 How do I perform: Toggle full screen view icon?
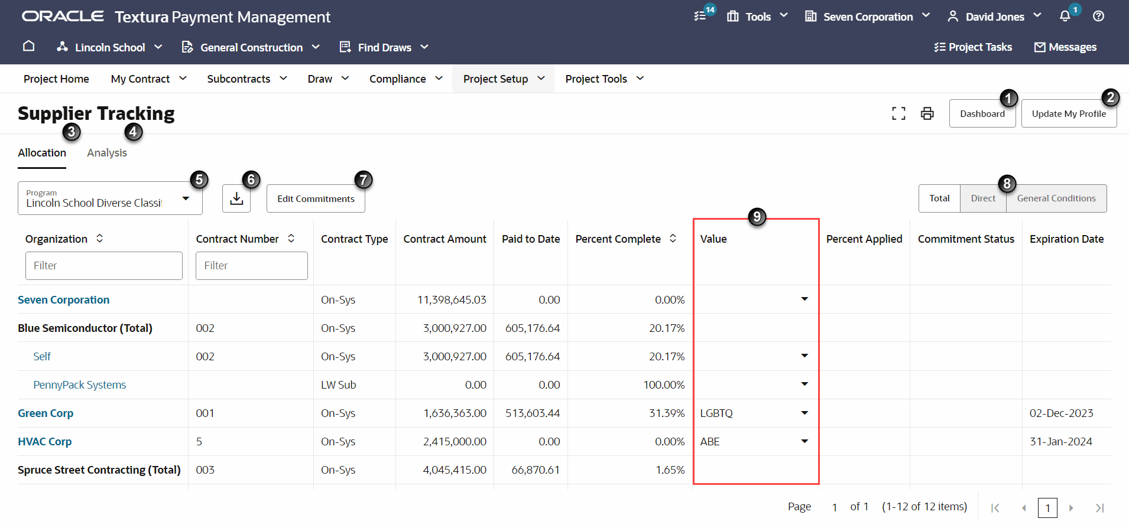898,113
